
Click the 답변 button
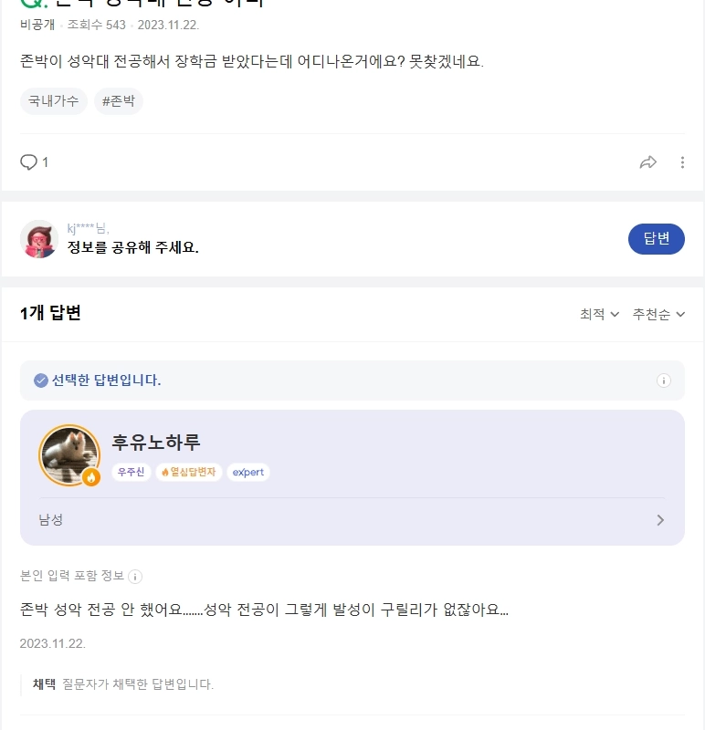pyautogui.click(x=656, y=239)
